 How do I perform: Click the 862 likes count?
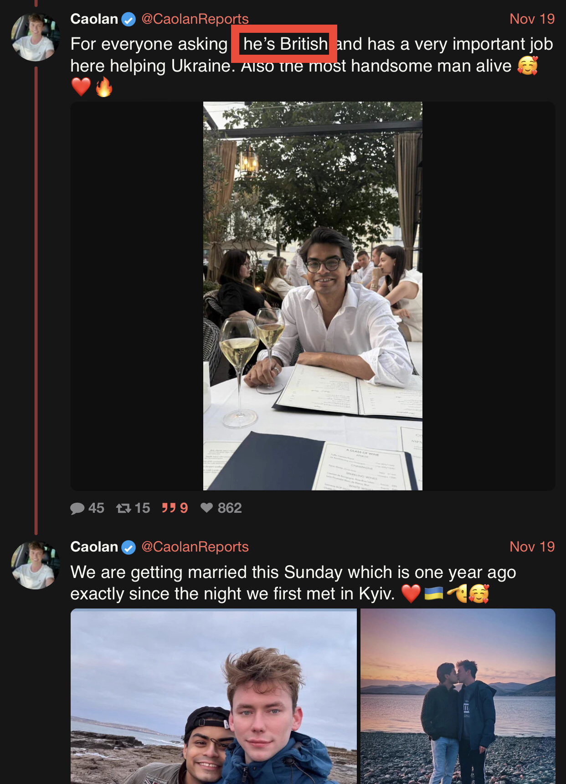tap(230, 508)
